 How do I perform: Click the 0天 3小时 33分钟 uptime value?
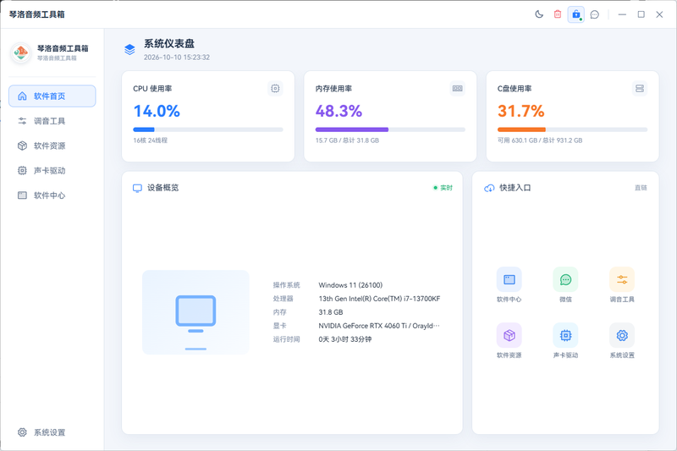(x=345, y=339)
